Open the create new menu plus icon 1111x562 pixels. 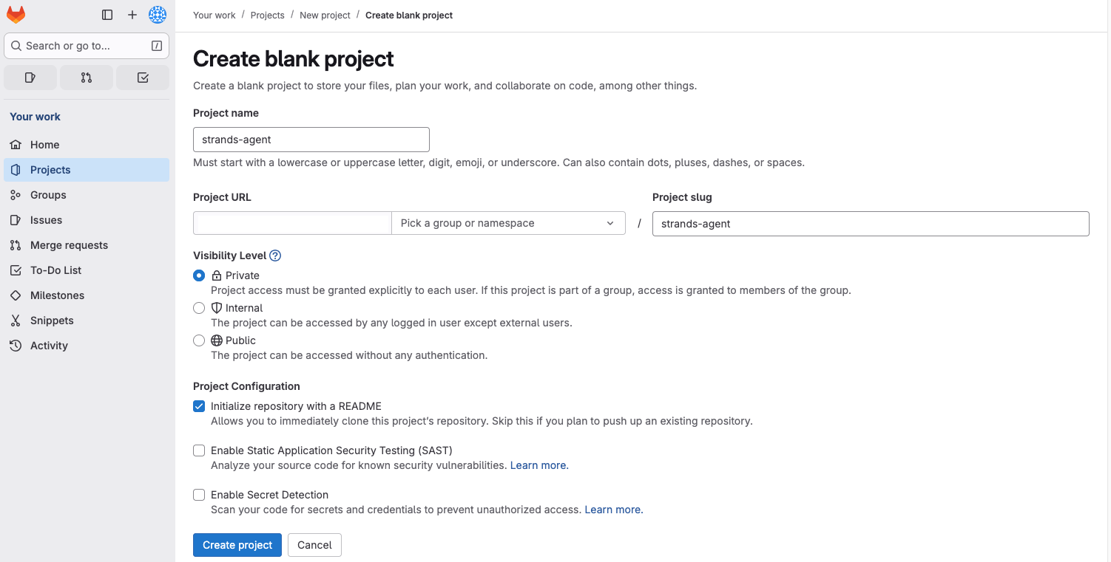click(132, 14)
